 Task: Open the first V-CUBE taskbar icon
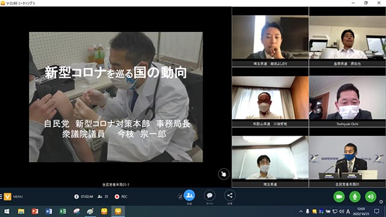click(x=104, y=212)
